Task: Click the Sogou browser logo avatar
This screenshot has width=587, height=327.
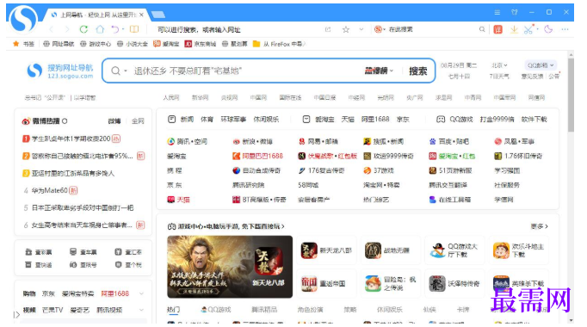Action: point(23,19)
